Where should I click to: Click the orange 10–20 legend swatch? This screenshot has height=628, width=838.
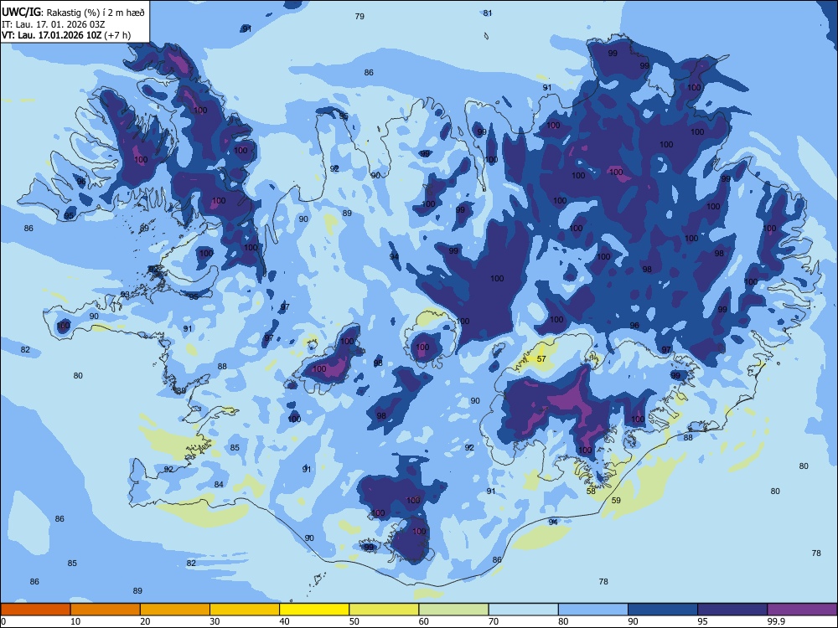pos(106,610)
